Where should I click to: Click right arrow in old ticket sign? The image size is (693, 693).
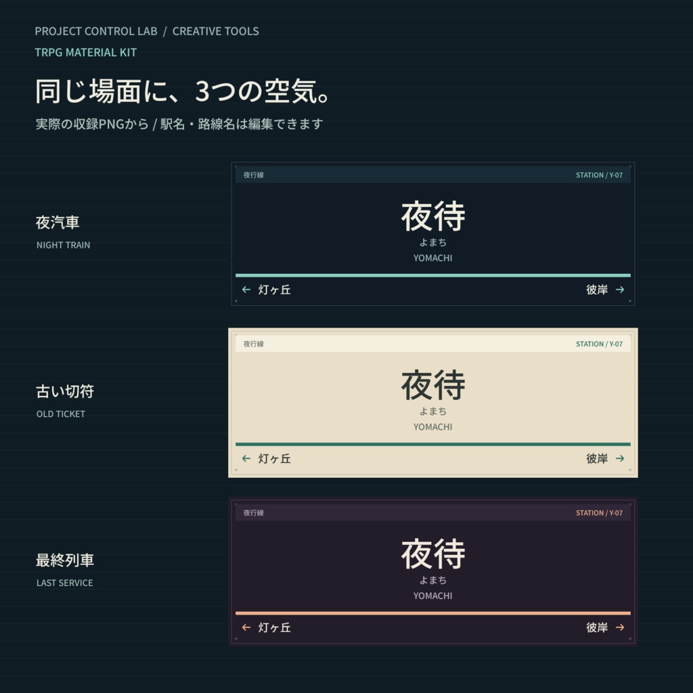[x=620, y=458]
